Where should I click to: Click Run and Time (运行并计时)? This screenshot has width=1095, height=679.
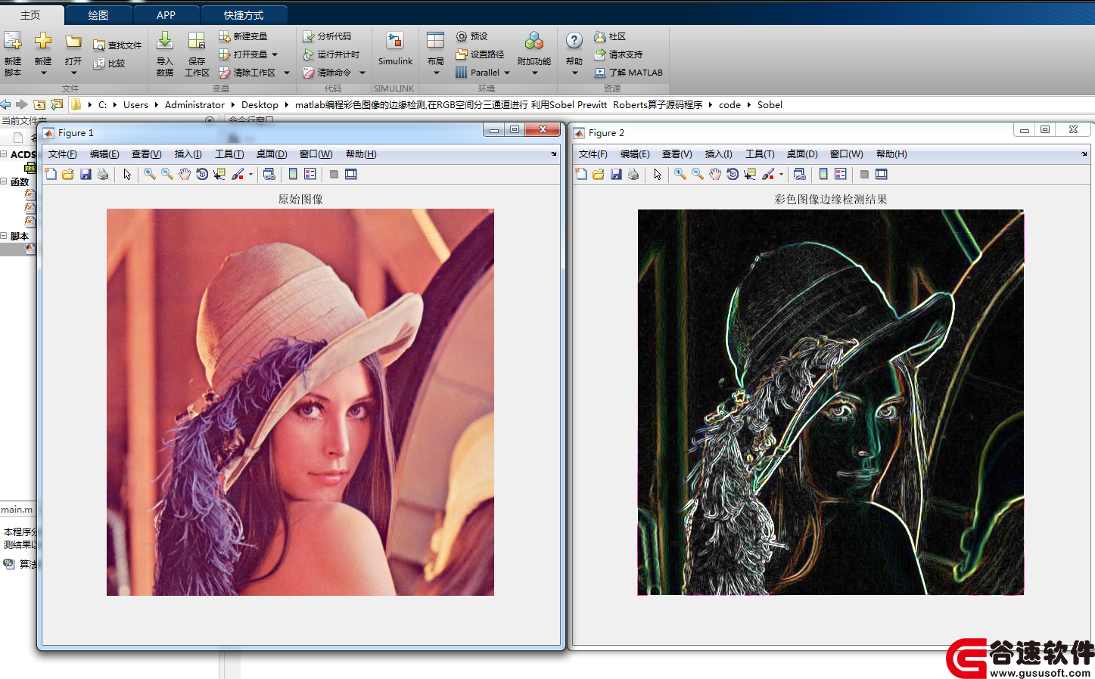[x=331, y=54]
